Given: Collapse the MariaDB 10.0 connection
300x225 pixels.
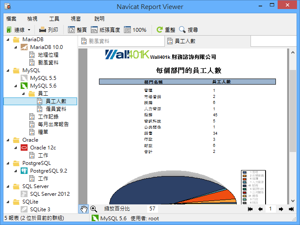Looking at the screenshot, I should coord(15,47).
